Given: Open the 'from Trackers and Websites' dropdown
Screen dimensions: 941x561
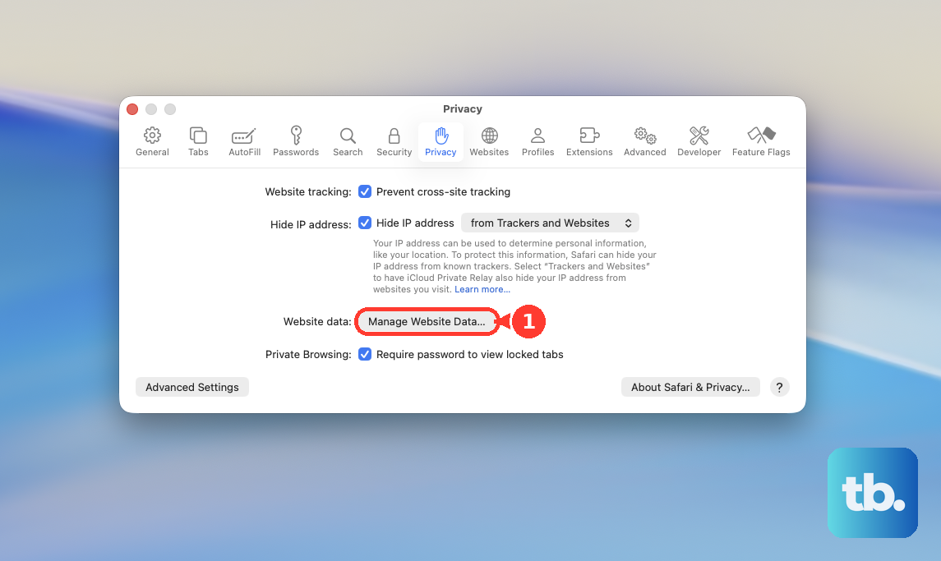Looking at the screenshot, I should click(x=550, y=223).
